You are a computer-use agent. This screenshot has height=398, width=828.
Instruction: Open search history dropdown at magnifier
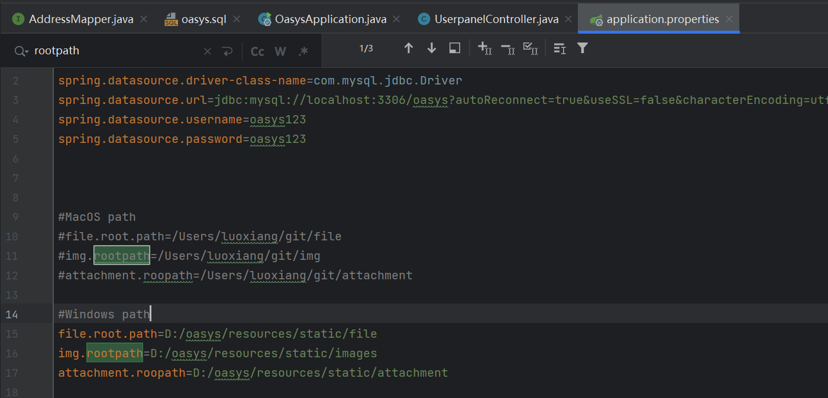(x=22, y=51)
